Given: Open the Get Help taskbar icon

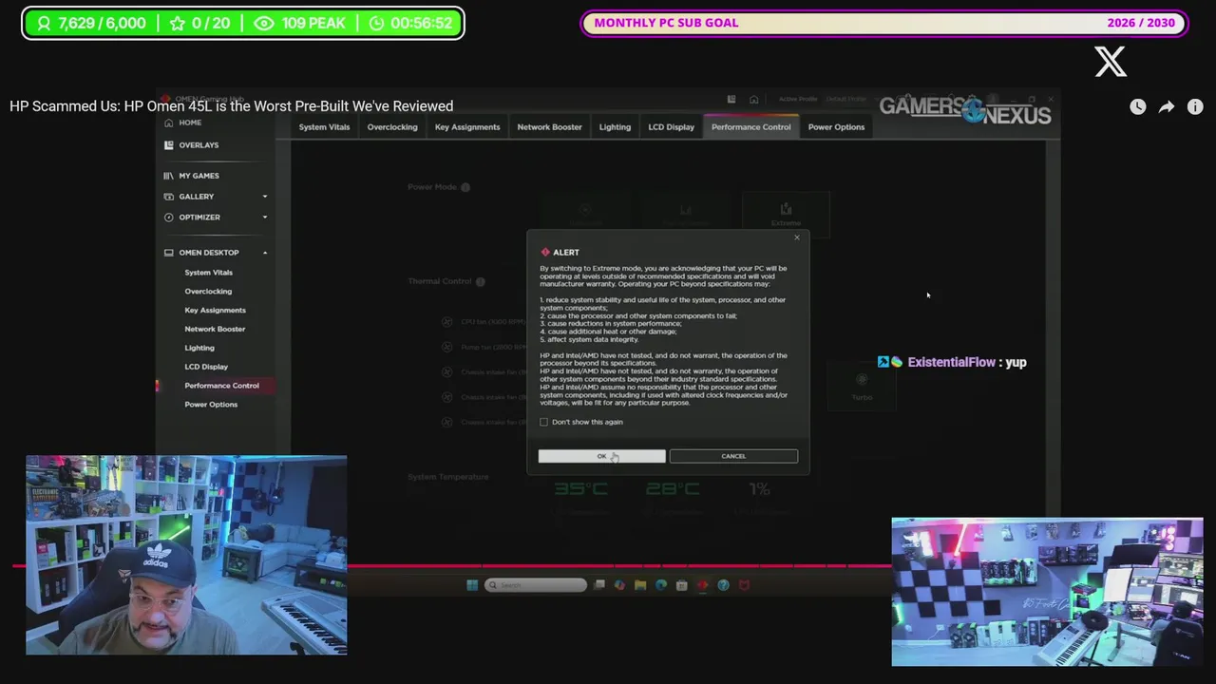Looking at the screenshot, I should (724, 585).
